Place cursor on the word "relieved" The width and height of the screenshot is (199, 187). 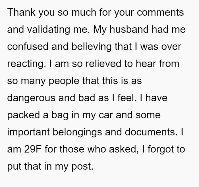pos(103,63)
